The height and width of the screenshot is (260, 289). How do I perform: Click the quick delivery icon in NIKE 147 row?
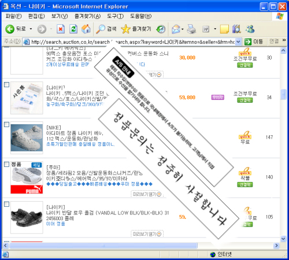click(x=245, y=135)
